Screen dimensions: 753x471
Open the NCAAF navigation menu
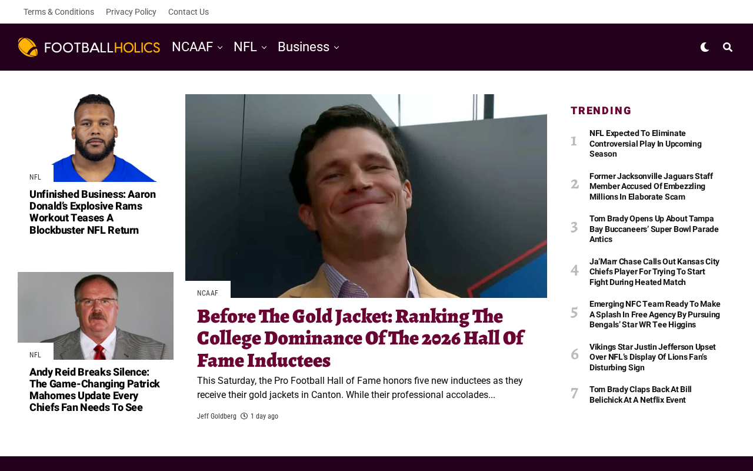click(192, 47)
